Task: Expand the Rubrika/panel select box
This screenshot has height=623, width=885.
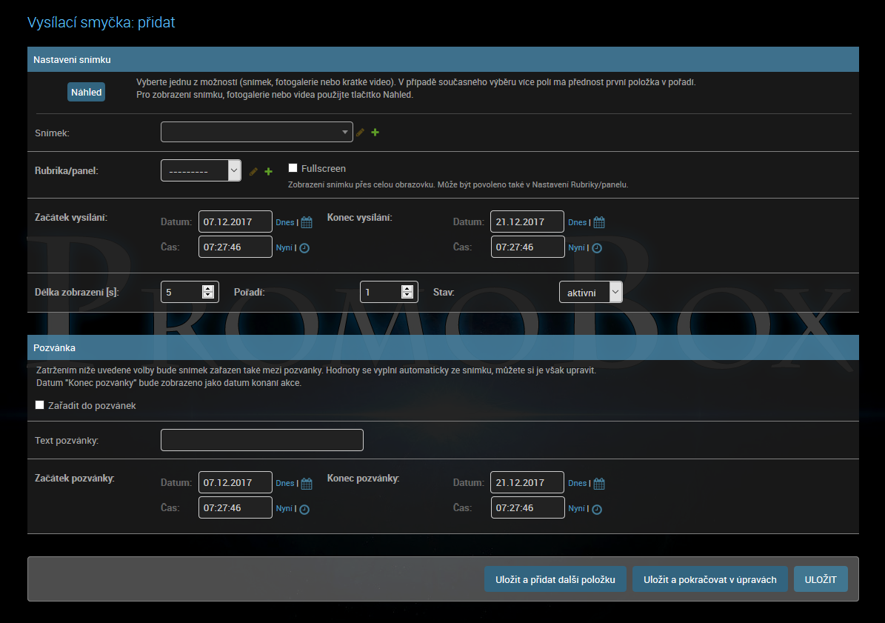Action: (201, 170)
